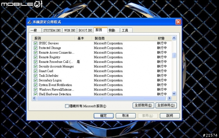Select the Secondary Logon service name
This screenshot has height=138, width=219.
click(50, 80)
